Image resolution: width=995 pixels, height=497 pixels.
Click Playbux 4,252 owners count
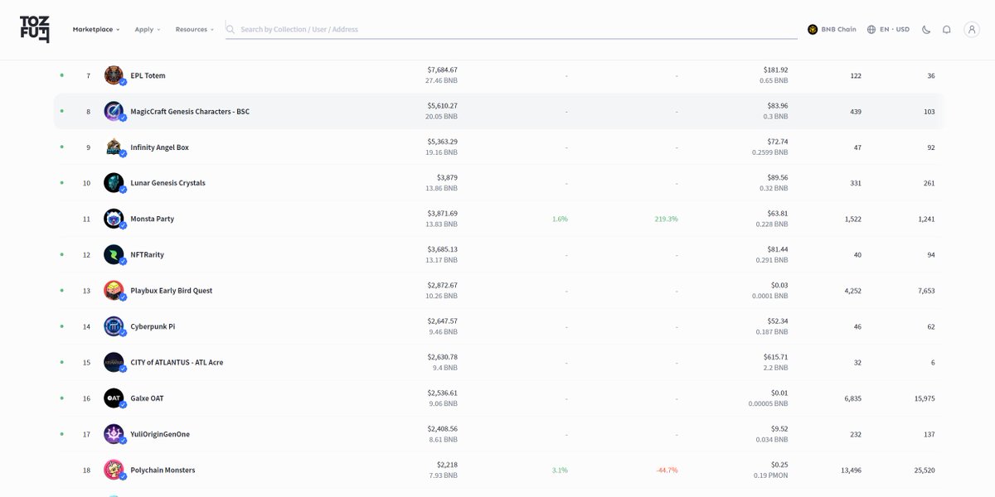tap(852, 291)
